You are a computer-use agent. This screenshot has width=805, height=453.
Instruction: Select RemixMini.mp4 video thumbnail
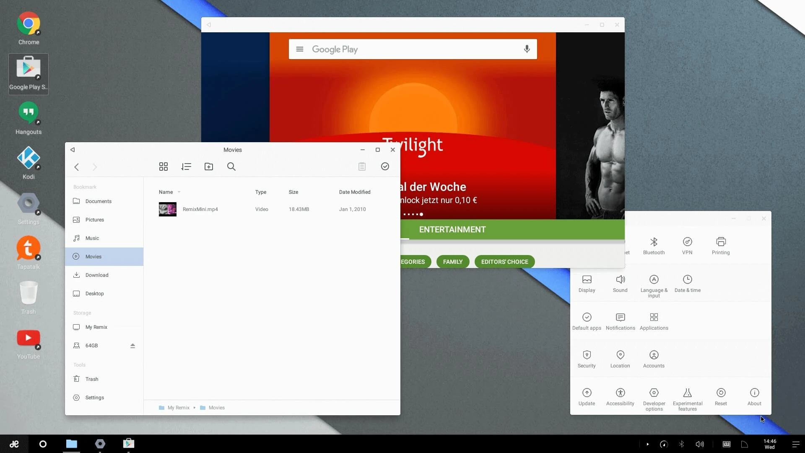pyautogui.click(x=167, y=209)
